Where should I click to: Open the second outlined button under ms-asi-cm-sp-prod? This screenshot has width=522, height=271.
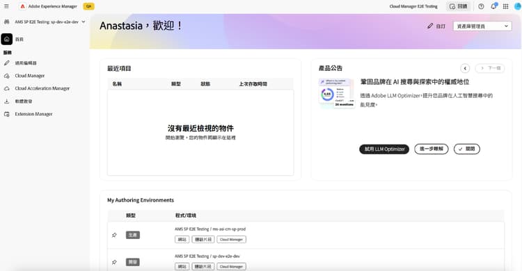pyautogui.click(x=203, y=240)
